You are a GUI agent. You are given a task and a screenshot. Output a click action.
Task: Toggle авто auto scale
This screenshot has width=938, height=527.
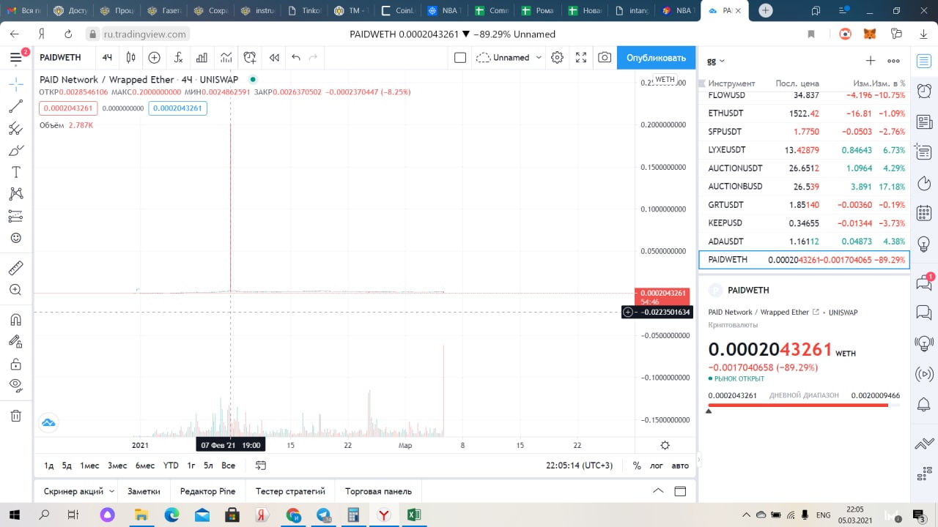[680, 466]
